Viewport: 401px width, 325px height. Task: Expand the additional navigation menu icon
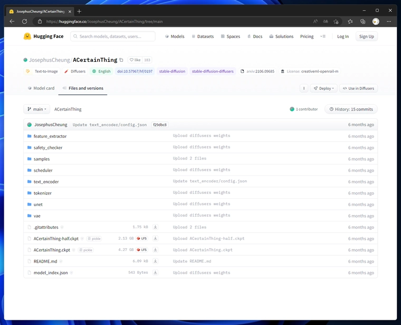[x=323, y=36]
